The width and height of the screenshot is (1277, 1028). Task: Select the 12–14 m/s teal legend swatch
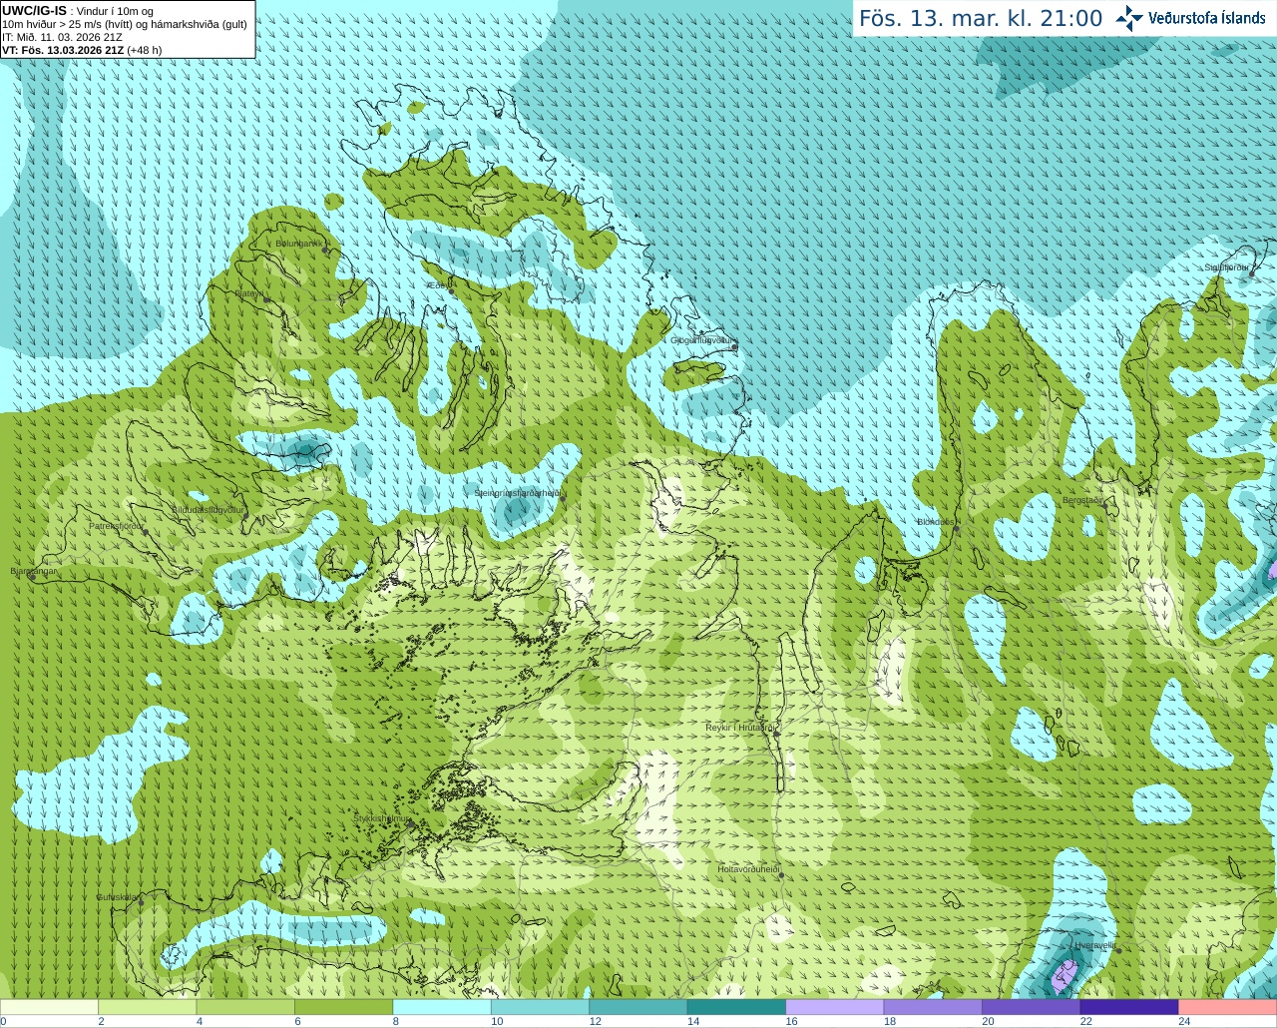638,1007
